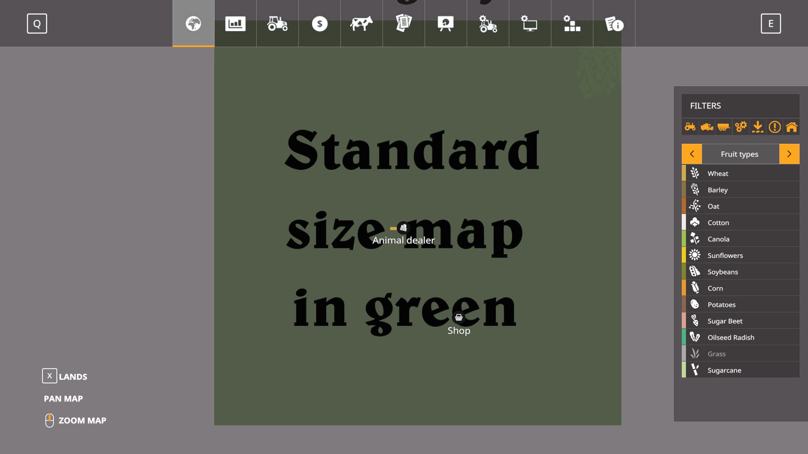Viewport: 808px width, 454px height.
Task: Toggle the gears tools map filter
Action: pos(741,127)
